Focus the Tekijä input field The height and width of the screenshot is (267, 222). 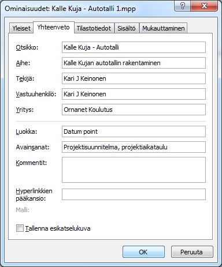134,78
